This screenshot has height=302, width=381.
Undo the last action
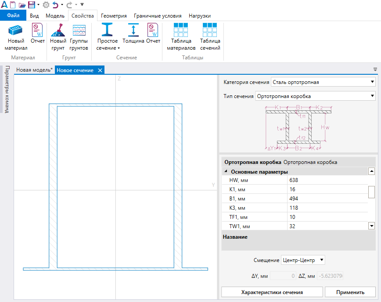click(x=55, y=5)
